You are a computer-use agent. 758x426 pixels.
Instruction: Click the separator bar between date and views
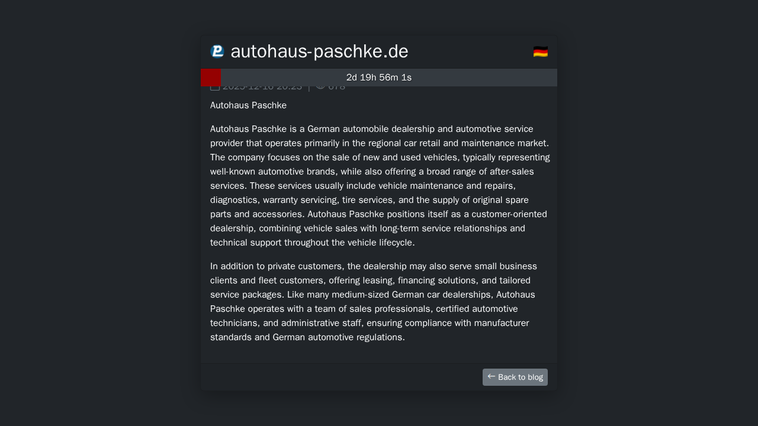(x=309, y=88)
